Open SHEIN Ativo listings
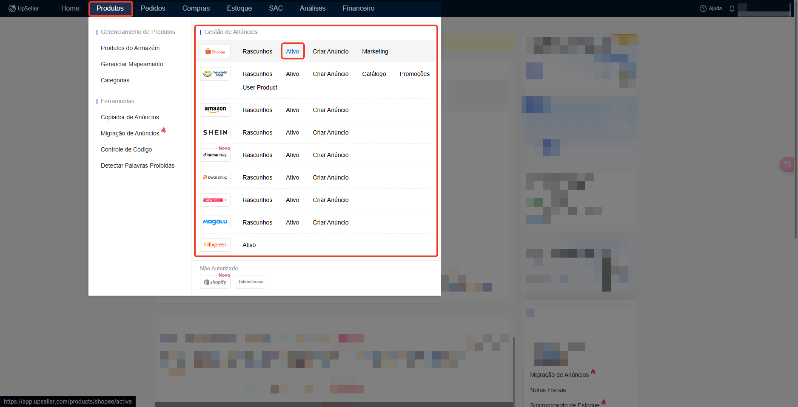The image size is (798, 407). (x=293, y=132)
